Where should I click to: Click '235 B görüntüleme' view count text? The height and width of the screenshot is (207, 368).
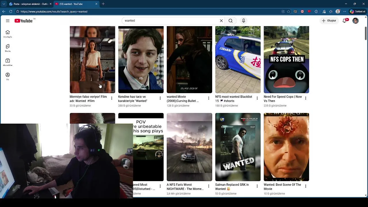tap(275, 106)
